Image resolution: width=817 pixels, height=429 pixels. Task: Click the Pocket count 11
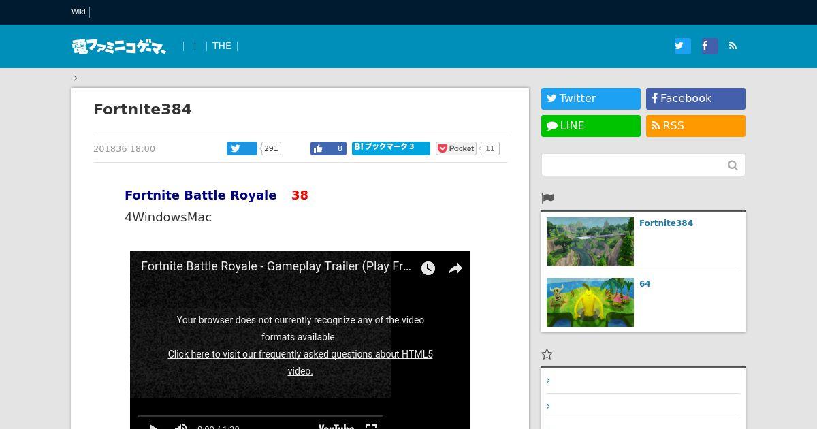click(x=490, y=148)
